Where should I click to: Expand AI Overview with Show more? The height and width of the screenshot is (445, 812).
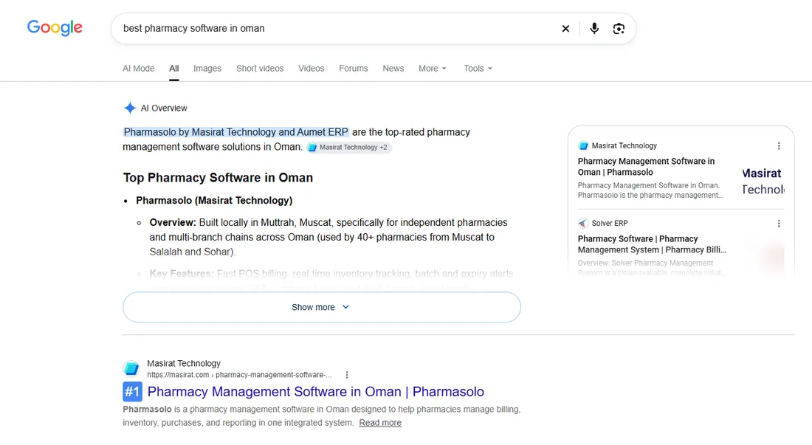tap(322, 307)
